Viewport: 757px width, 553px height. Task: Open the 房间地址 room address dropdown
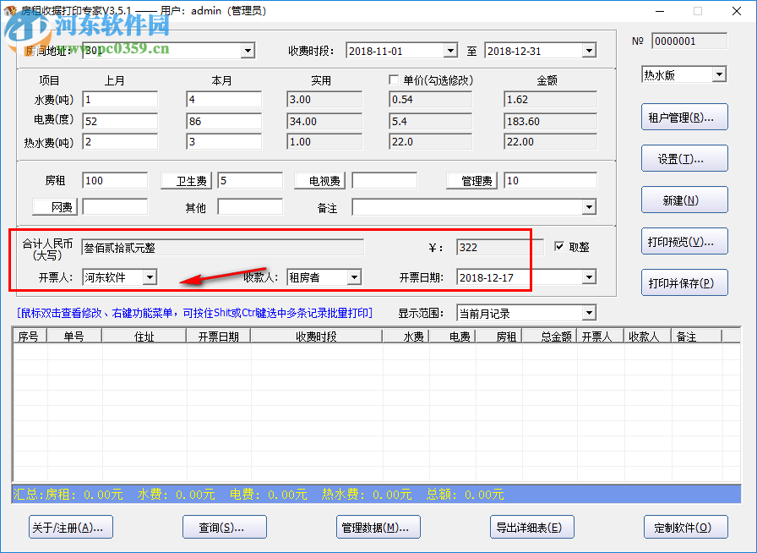(248, 51)
